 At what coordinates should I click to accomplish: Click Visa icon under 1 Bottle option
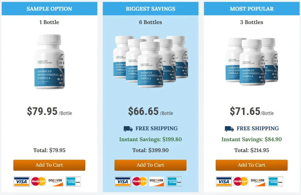pos(21,181)
